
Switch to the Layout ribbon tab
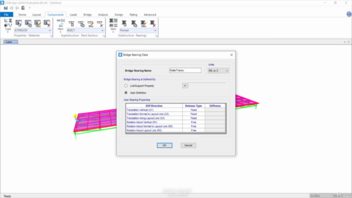point(37,15)
